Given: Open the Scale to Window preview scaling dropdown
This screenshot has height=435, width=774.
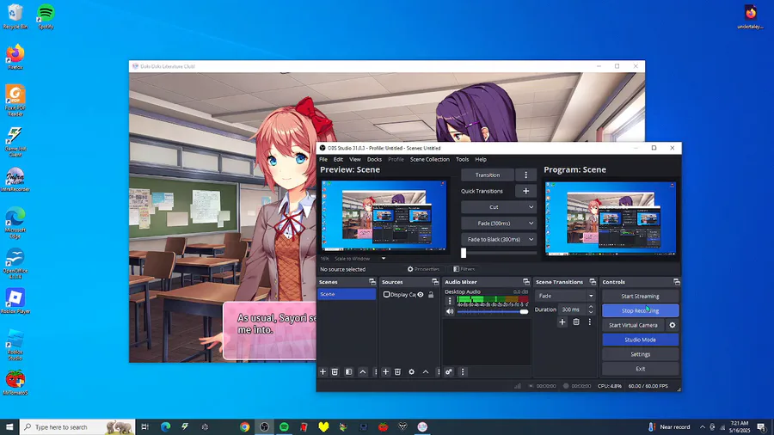Looking at the screenshot, I should (359, 259).
